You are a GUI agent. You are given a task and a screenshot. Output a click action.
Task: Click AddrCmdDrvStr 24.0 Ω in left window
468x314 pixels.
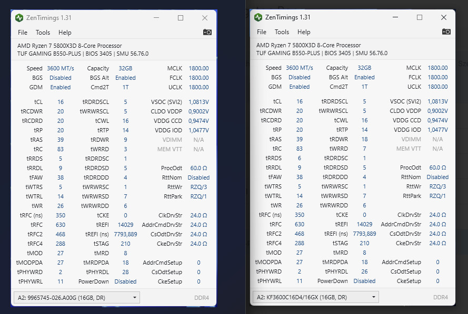point(198,225)
